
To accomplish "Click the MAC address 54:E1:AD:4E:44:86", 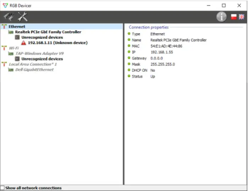I will [166, 46].
